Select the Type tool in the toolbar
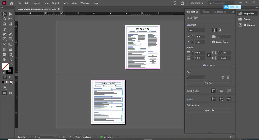 click(4, 29)
